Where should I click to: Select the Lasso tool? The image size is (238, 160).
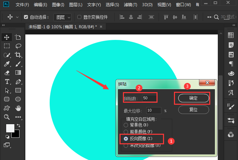click(x=18, y=46)
